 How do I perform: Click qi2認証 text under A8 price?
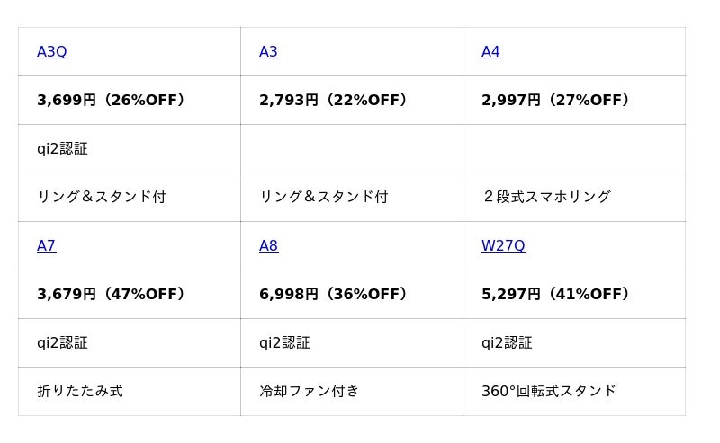tap(284, 343)
